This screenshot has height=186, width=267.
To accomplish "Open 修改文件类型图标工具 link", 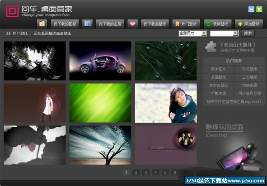I will tap(234, 102).
